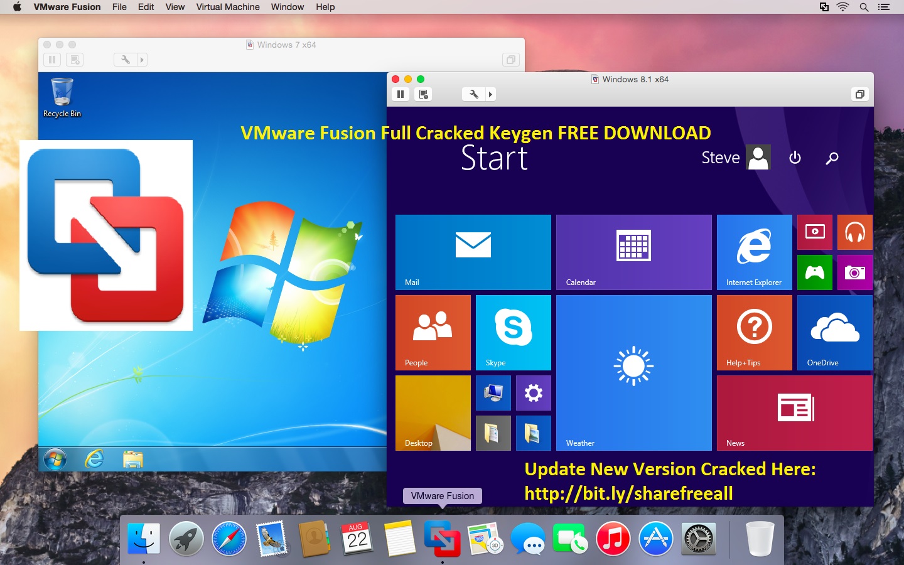Screen dimensions: 904x565
Task: Open the Mail tile
Action: 473,251
